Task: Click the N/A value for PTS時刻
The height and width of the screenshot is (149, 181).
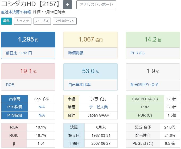Action: click(42, 115)
